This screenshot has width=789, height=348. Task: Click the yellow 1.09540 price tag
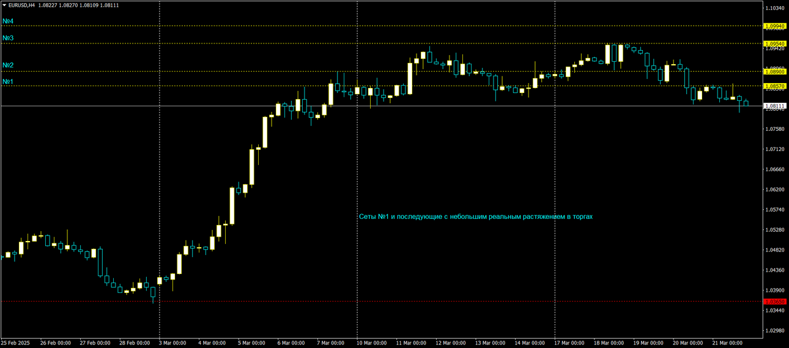pos(775,44)
